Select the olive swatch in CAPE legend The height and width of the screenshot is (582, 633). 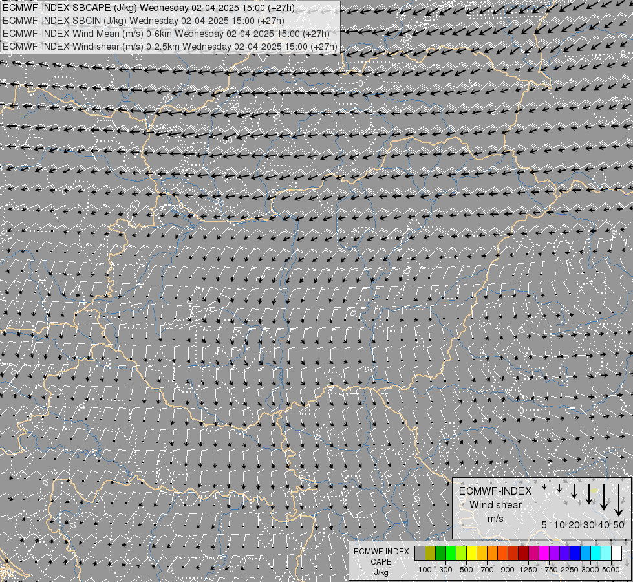click(431, 553)
